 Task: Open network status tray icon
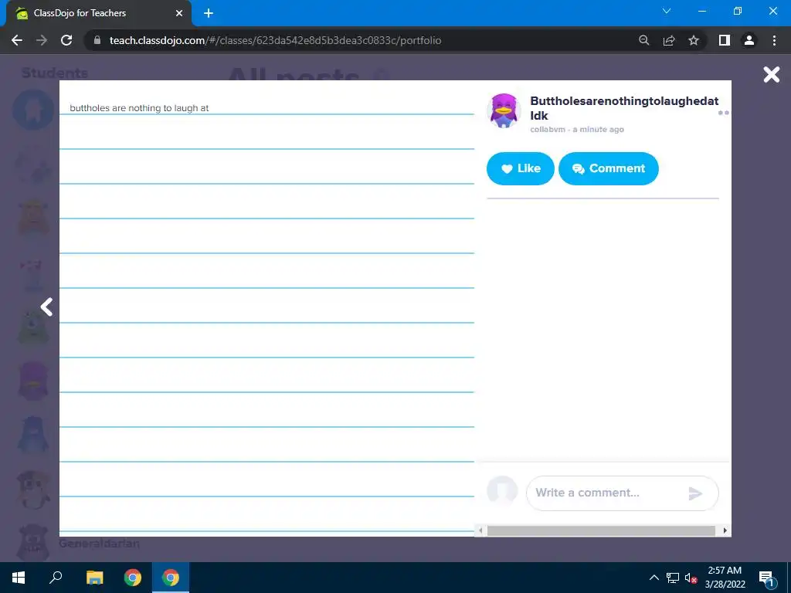(673, 578)
